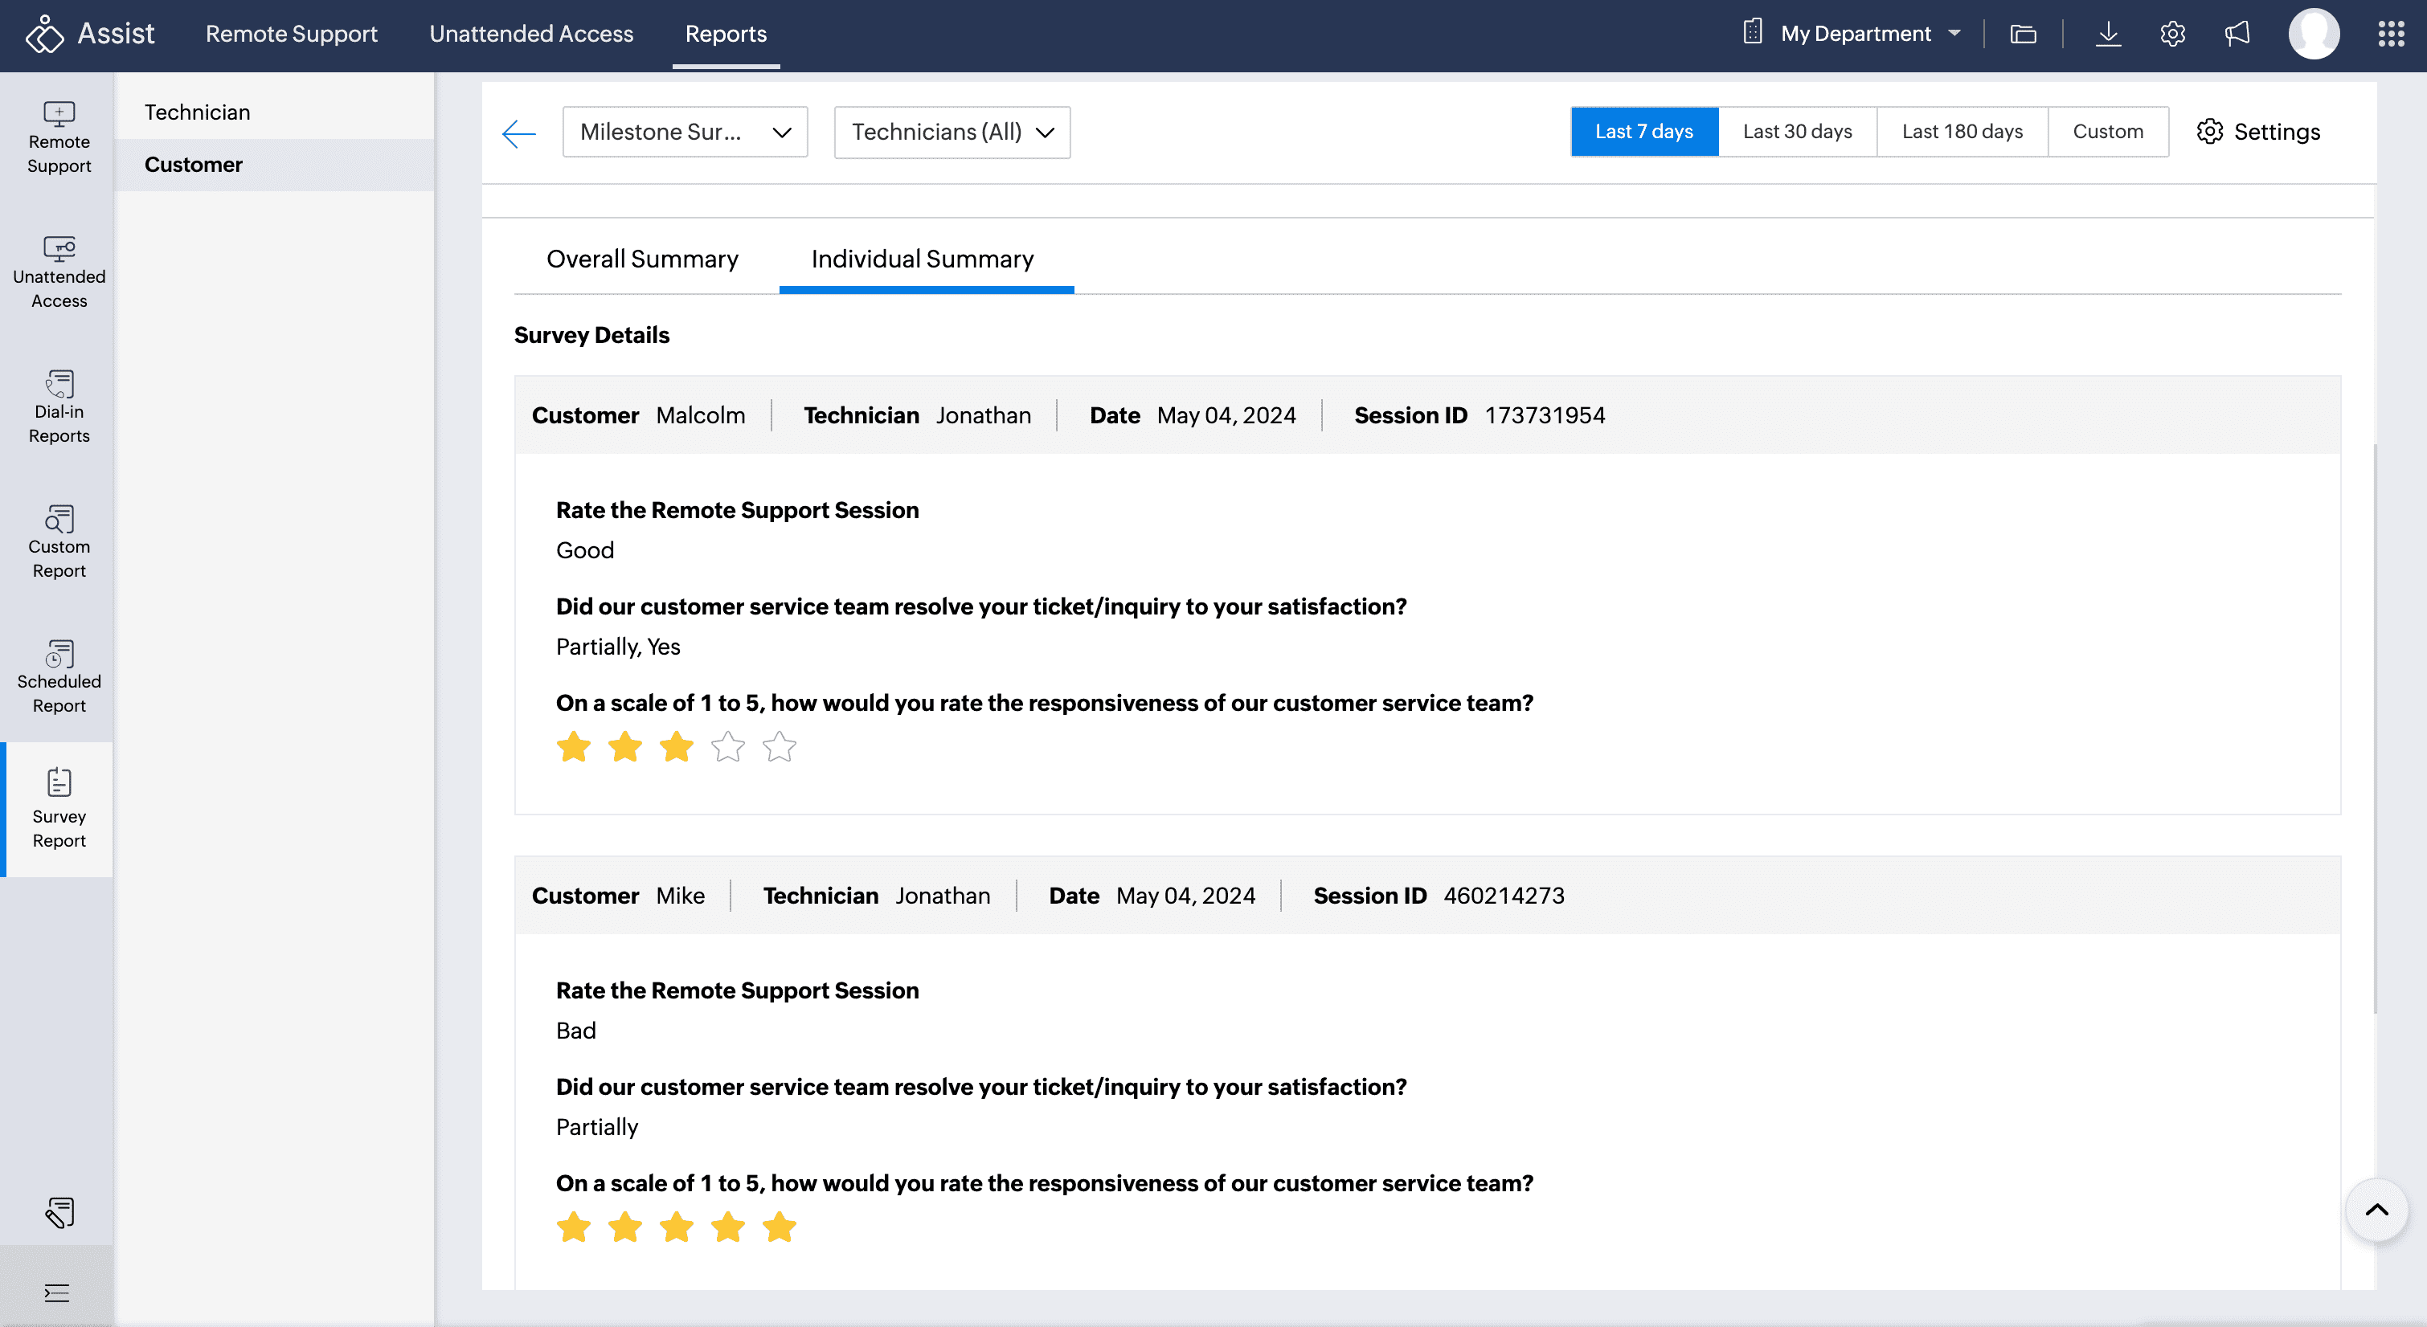The image size is (2427, 1327).
Task: Open survey Settings
Action: tap(2258, 132)
